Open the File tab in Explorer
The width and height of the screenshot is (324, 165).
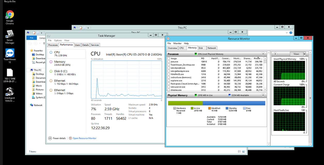pyautogui.click(x=31, y=38)
